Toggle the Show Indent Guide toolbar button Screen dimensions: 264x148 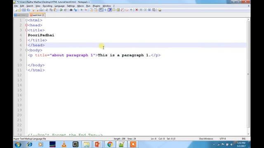pos(110,10)
